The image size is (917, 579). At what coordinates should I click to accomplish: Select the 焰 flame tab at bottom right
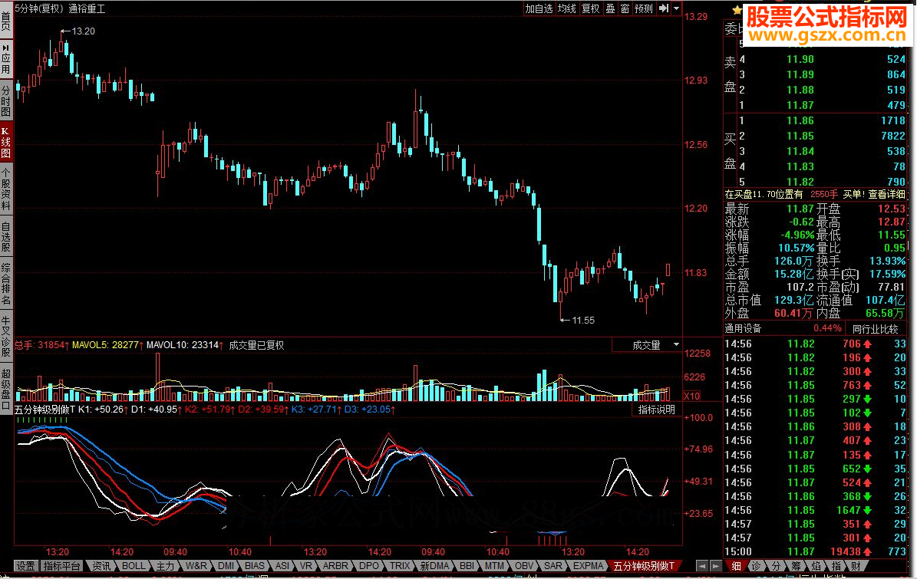coord(816,565)
